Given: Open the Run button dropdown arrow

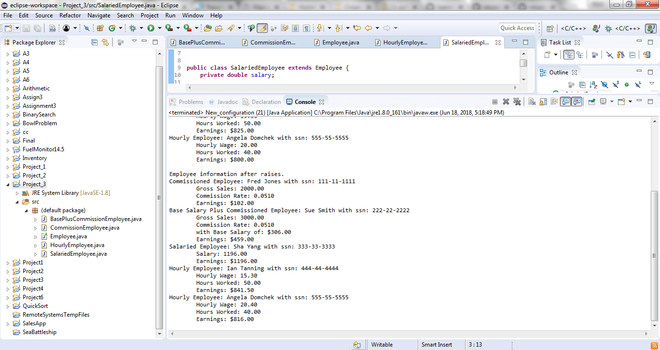Looking at the screenshot, I should pyautogui.click(x=159, y=28).
